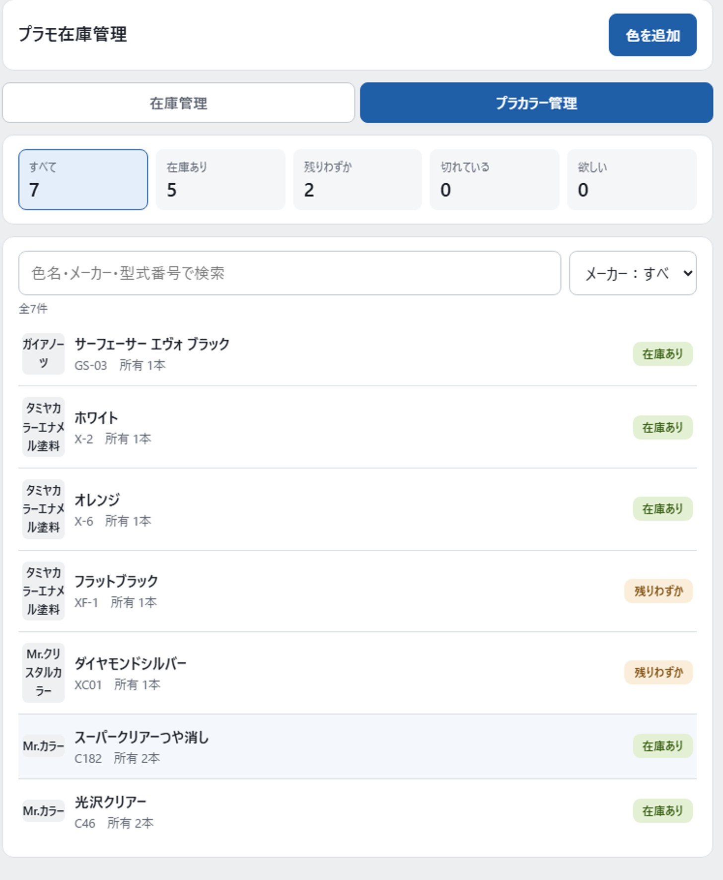723x880 pixels.
Task: Switch to the 在庫管理 tab
Action: pyautogui.click(x=179, y=103)
